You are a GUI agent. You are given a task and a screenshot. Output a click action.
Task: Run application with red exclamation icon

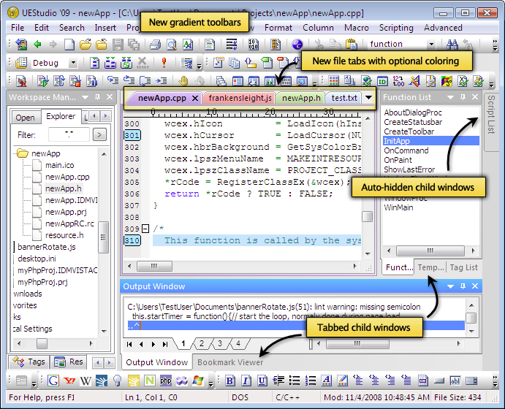[164, 62]
